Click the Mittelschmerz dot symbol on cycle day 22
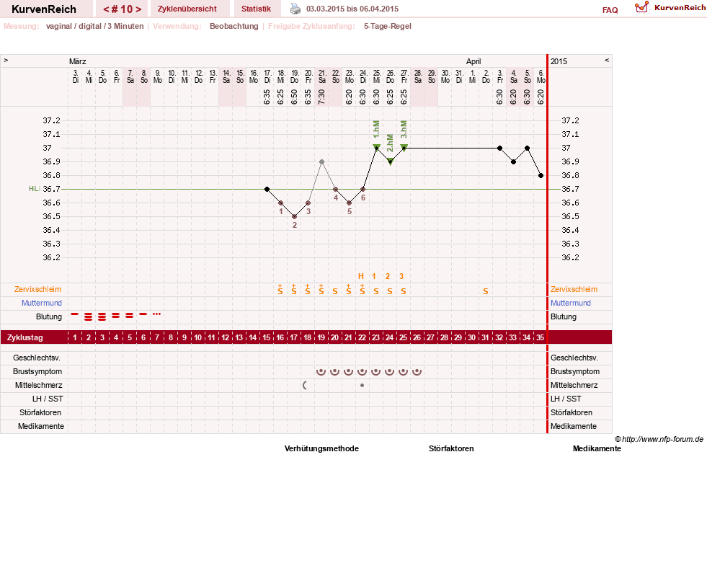The width and height of the screenshot is (707, 563). tap(362, 385)
